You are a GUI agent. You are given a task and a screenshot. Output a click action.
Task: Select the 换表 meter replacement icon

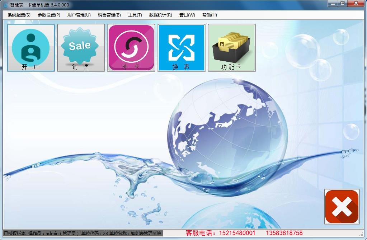182,48
